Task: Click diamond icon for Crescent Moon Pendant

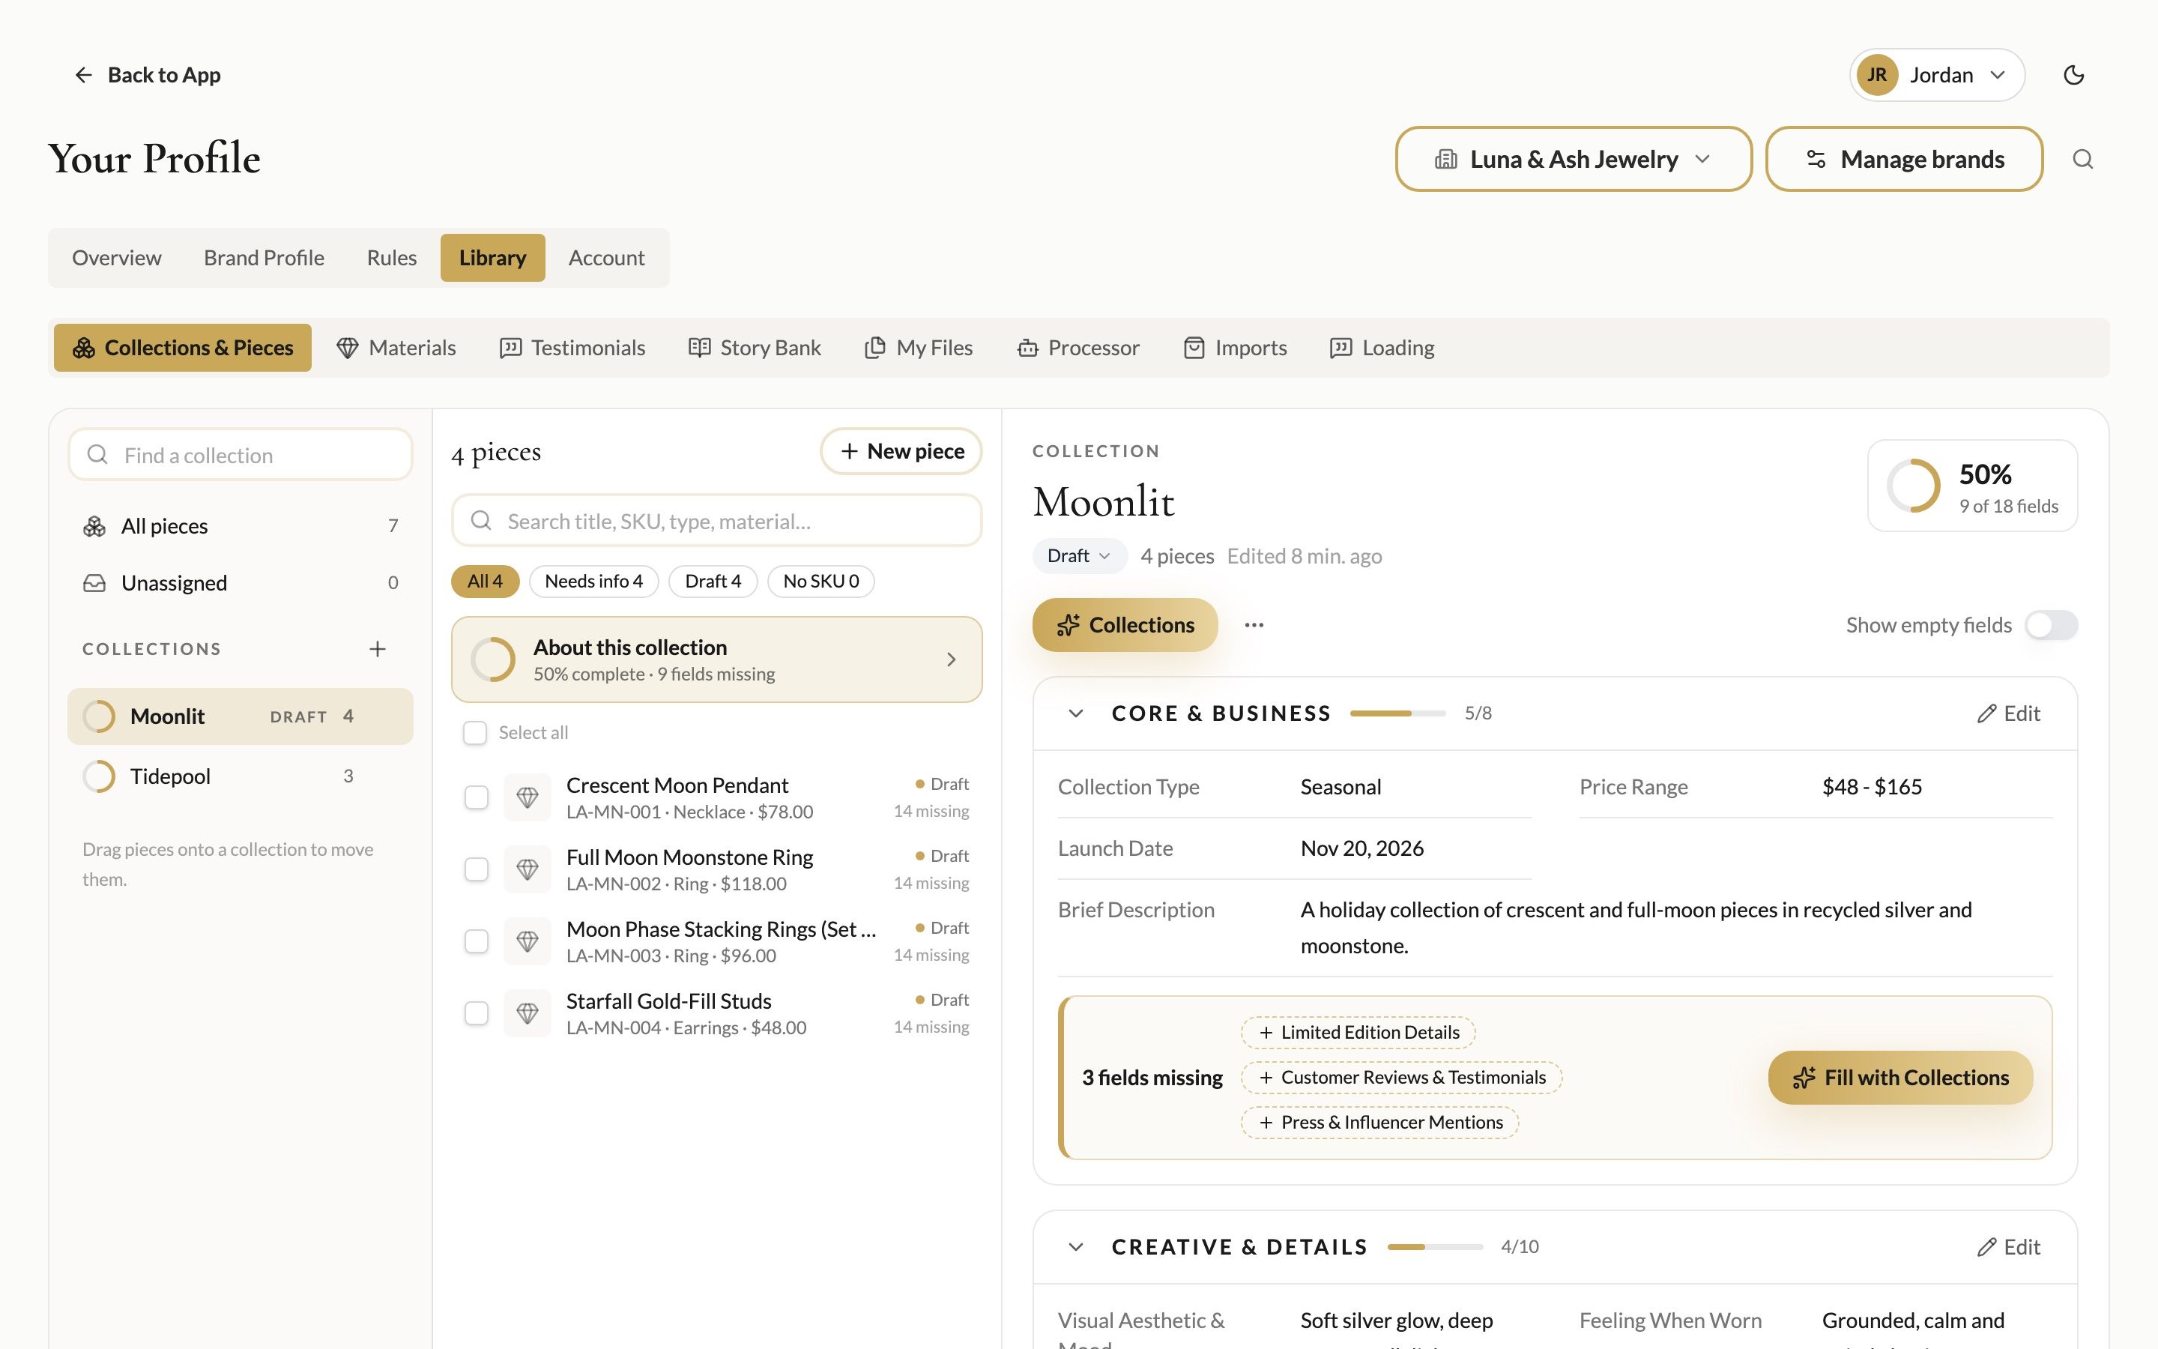Action: tap(528, 797)
